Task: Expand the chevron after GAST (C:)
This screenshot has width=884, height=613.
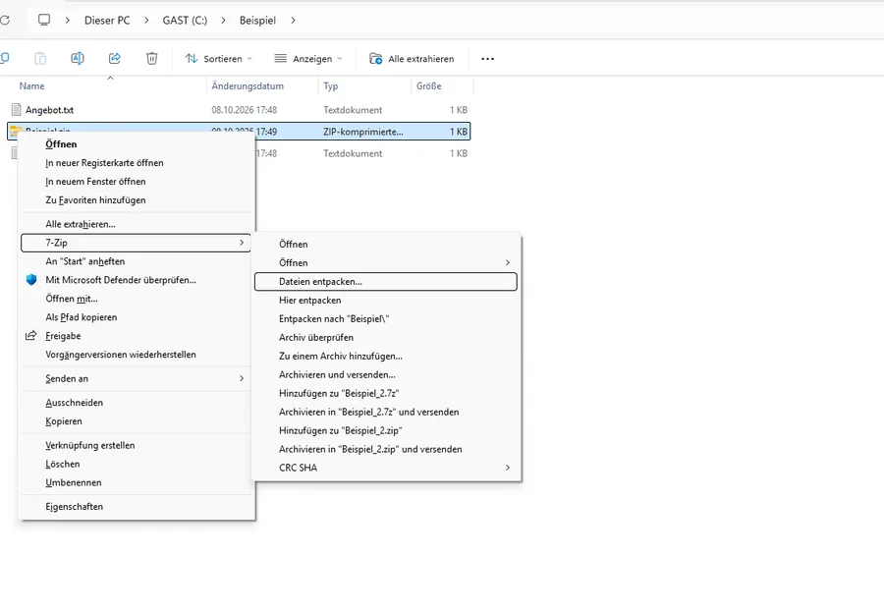Action: coord(223,21)
